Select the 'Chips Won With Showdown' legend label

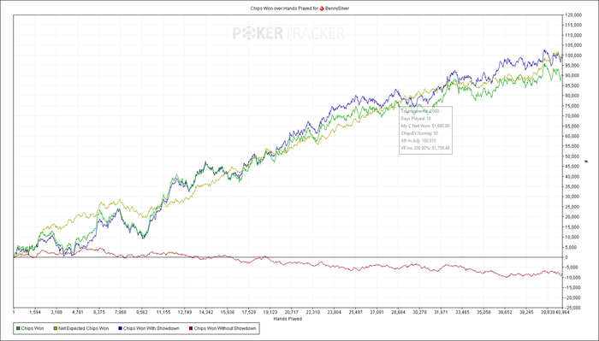click(151, 328)
